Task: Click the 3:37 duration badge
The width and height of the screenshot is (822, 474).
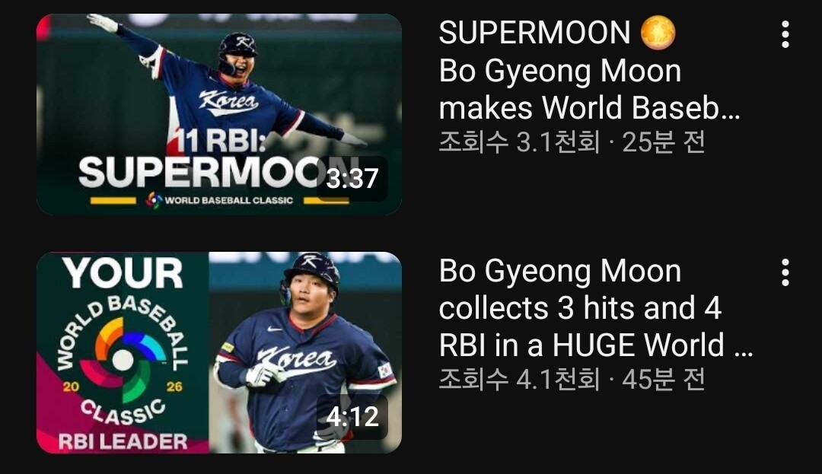Action: click(352, 179)
